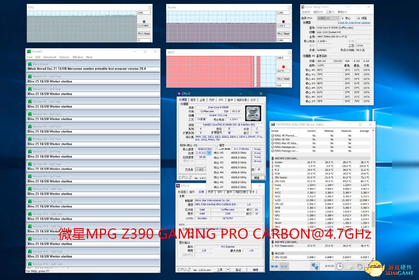Click Check for Intel Driver Updates link

(354, 23)
